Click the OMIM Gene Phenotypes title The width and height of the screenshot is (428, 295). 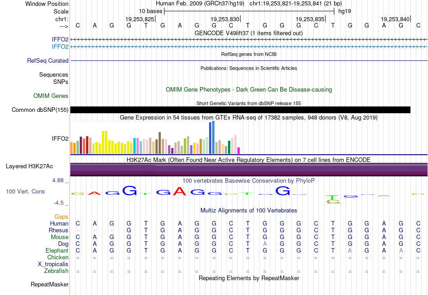tap(249, 89)
